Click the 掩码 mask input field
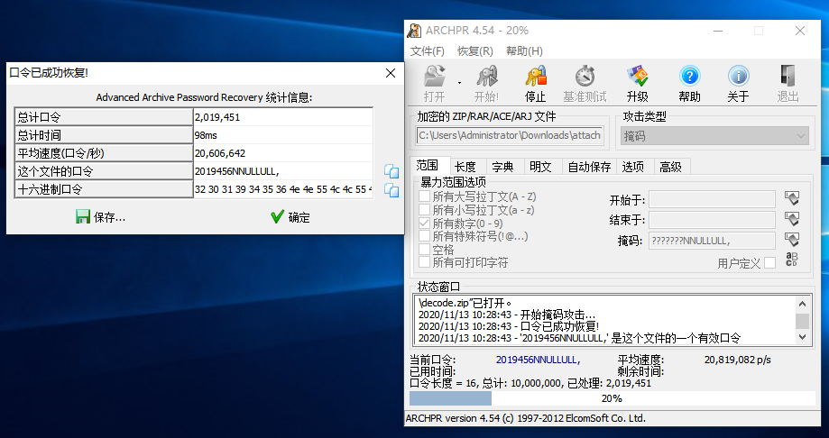 (x=712, y=241)
